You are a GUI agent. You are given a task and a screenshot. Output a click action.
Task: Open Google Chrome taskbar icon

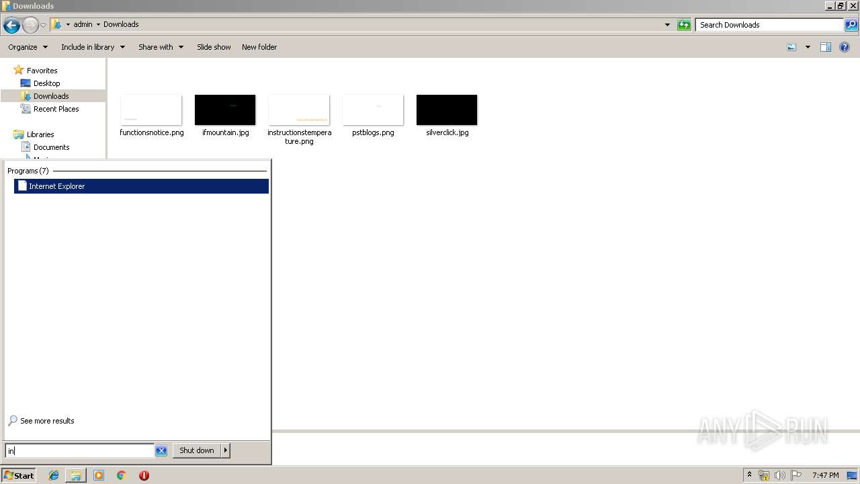tap(122, 475)
